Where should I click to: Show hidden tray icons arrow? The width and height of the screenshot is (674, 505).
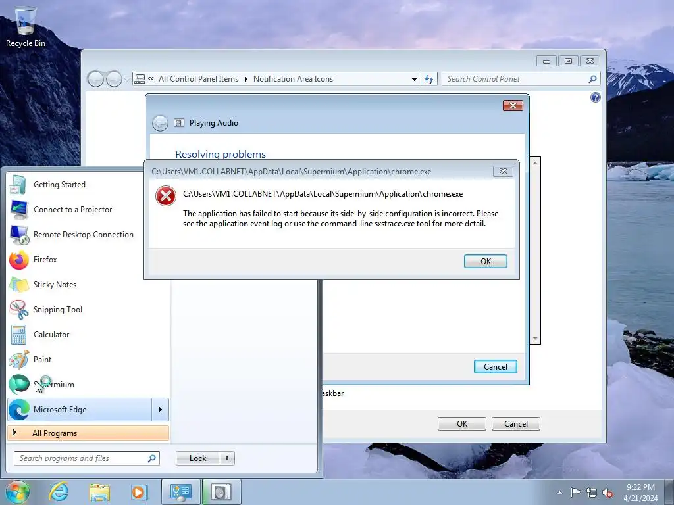(559, 493)
